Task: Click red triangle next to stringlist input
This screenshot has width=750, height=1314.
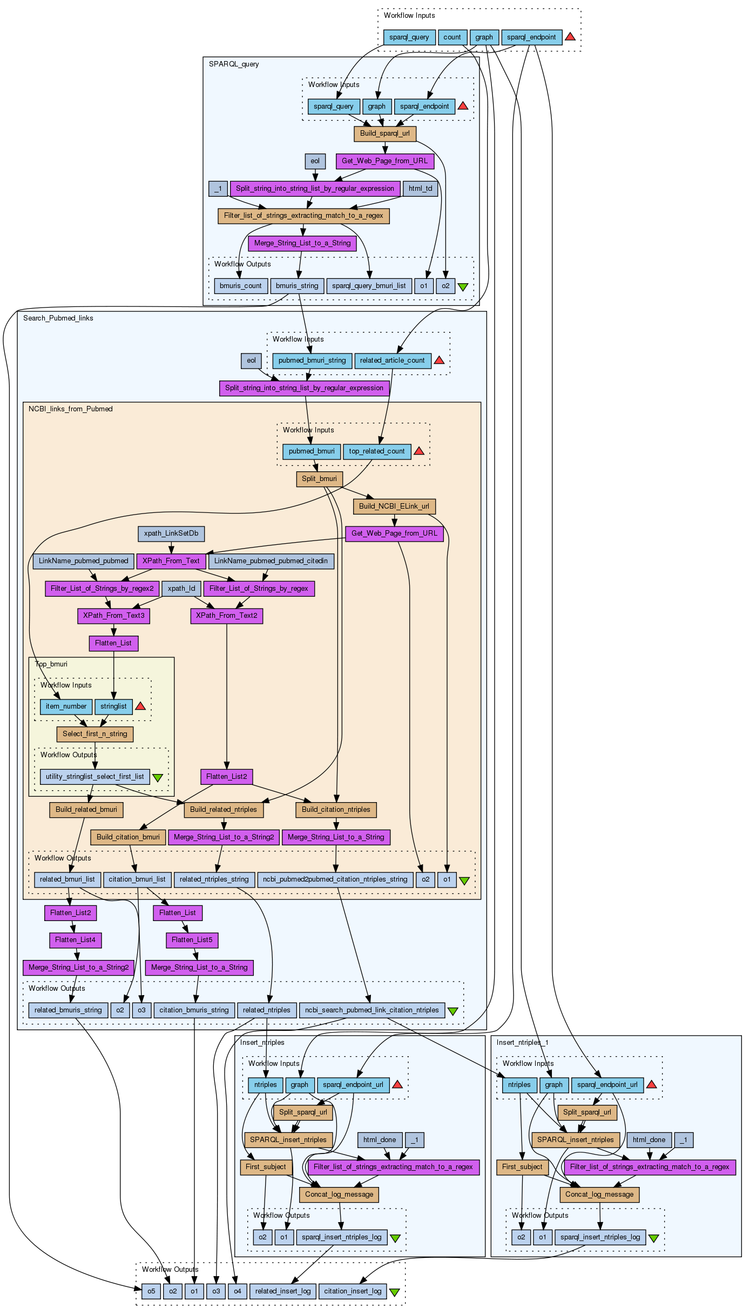Action: 140,706
